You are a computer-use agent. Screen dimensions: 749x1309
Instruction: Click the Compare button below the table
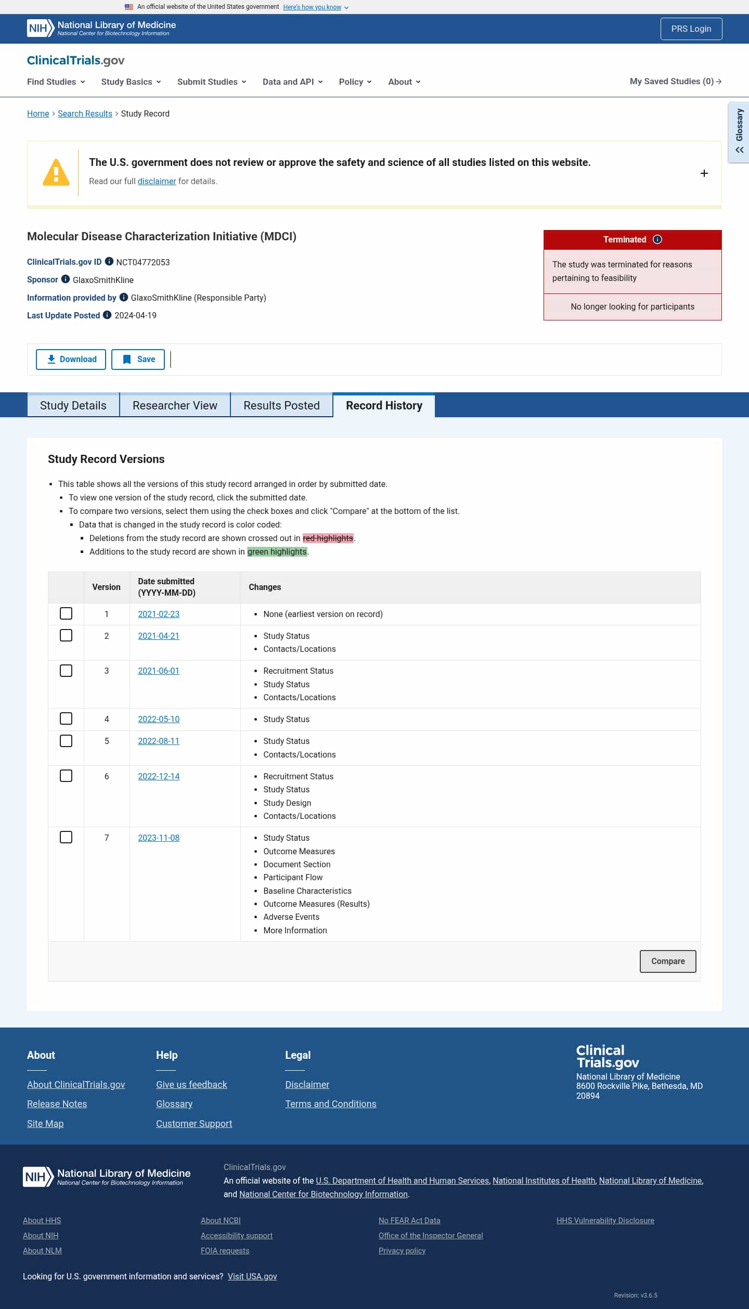pos(668,961)
